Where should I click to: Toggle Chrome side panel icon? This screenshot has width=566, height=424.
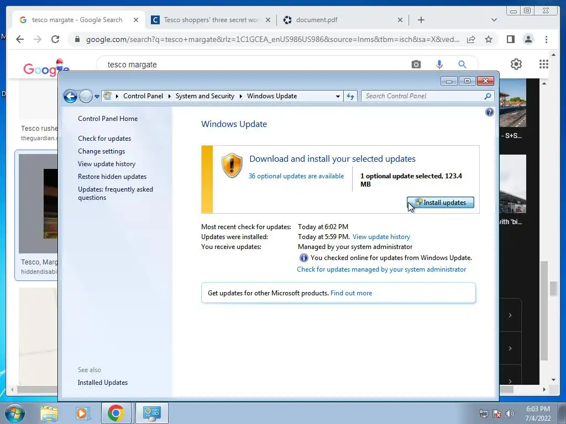coord(510,39)
